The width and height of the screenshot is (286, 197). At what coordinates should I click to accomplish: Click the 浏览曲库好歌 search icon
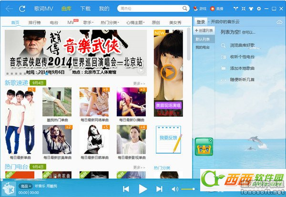point(223,45)
